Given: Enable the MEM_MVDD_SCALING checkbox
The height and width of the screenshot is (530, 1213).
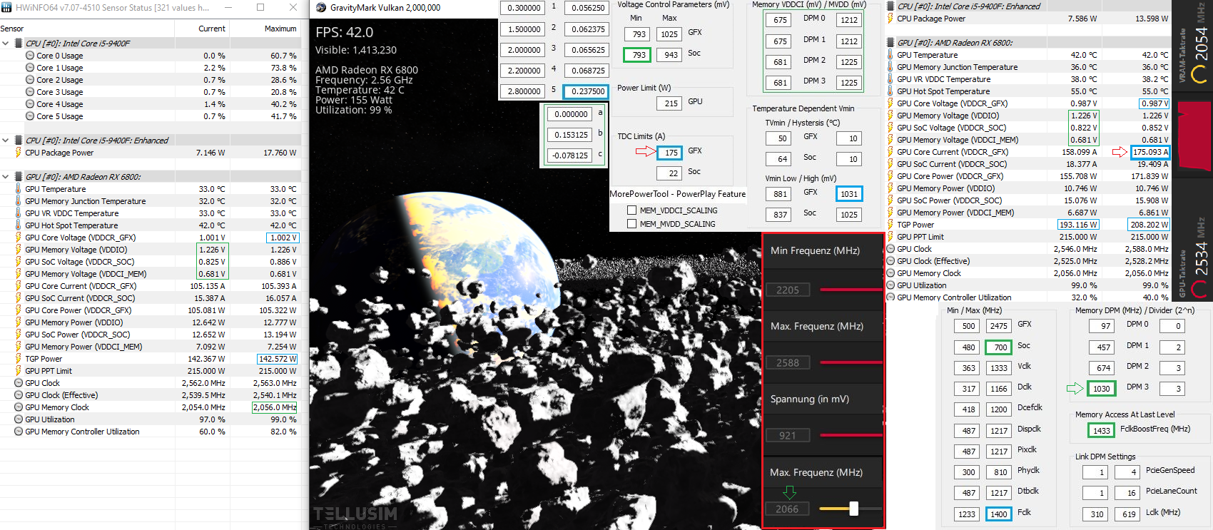Looking at the screenshot, I should click(x=631, y=224).
